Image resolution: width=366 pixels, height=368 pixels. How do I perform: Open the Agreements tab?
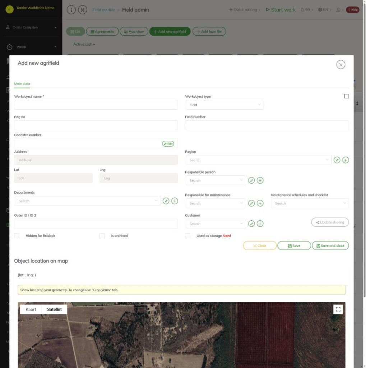[x=102, y=32]
